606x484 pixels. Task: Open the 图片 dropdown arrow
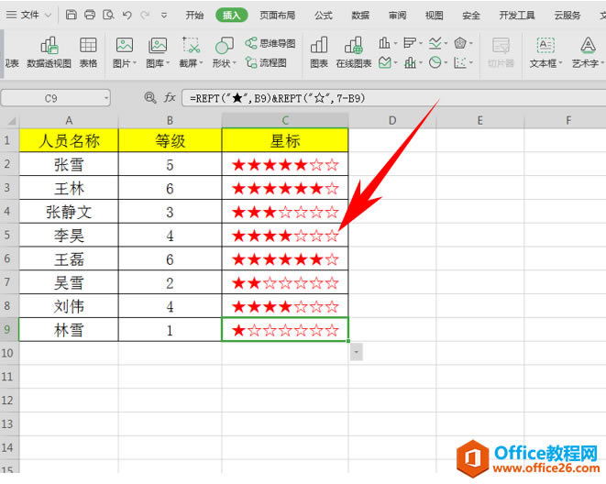[x=135, y=63]
